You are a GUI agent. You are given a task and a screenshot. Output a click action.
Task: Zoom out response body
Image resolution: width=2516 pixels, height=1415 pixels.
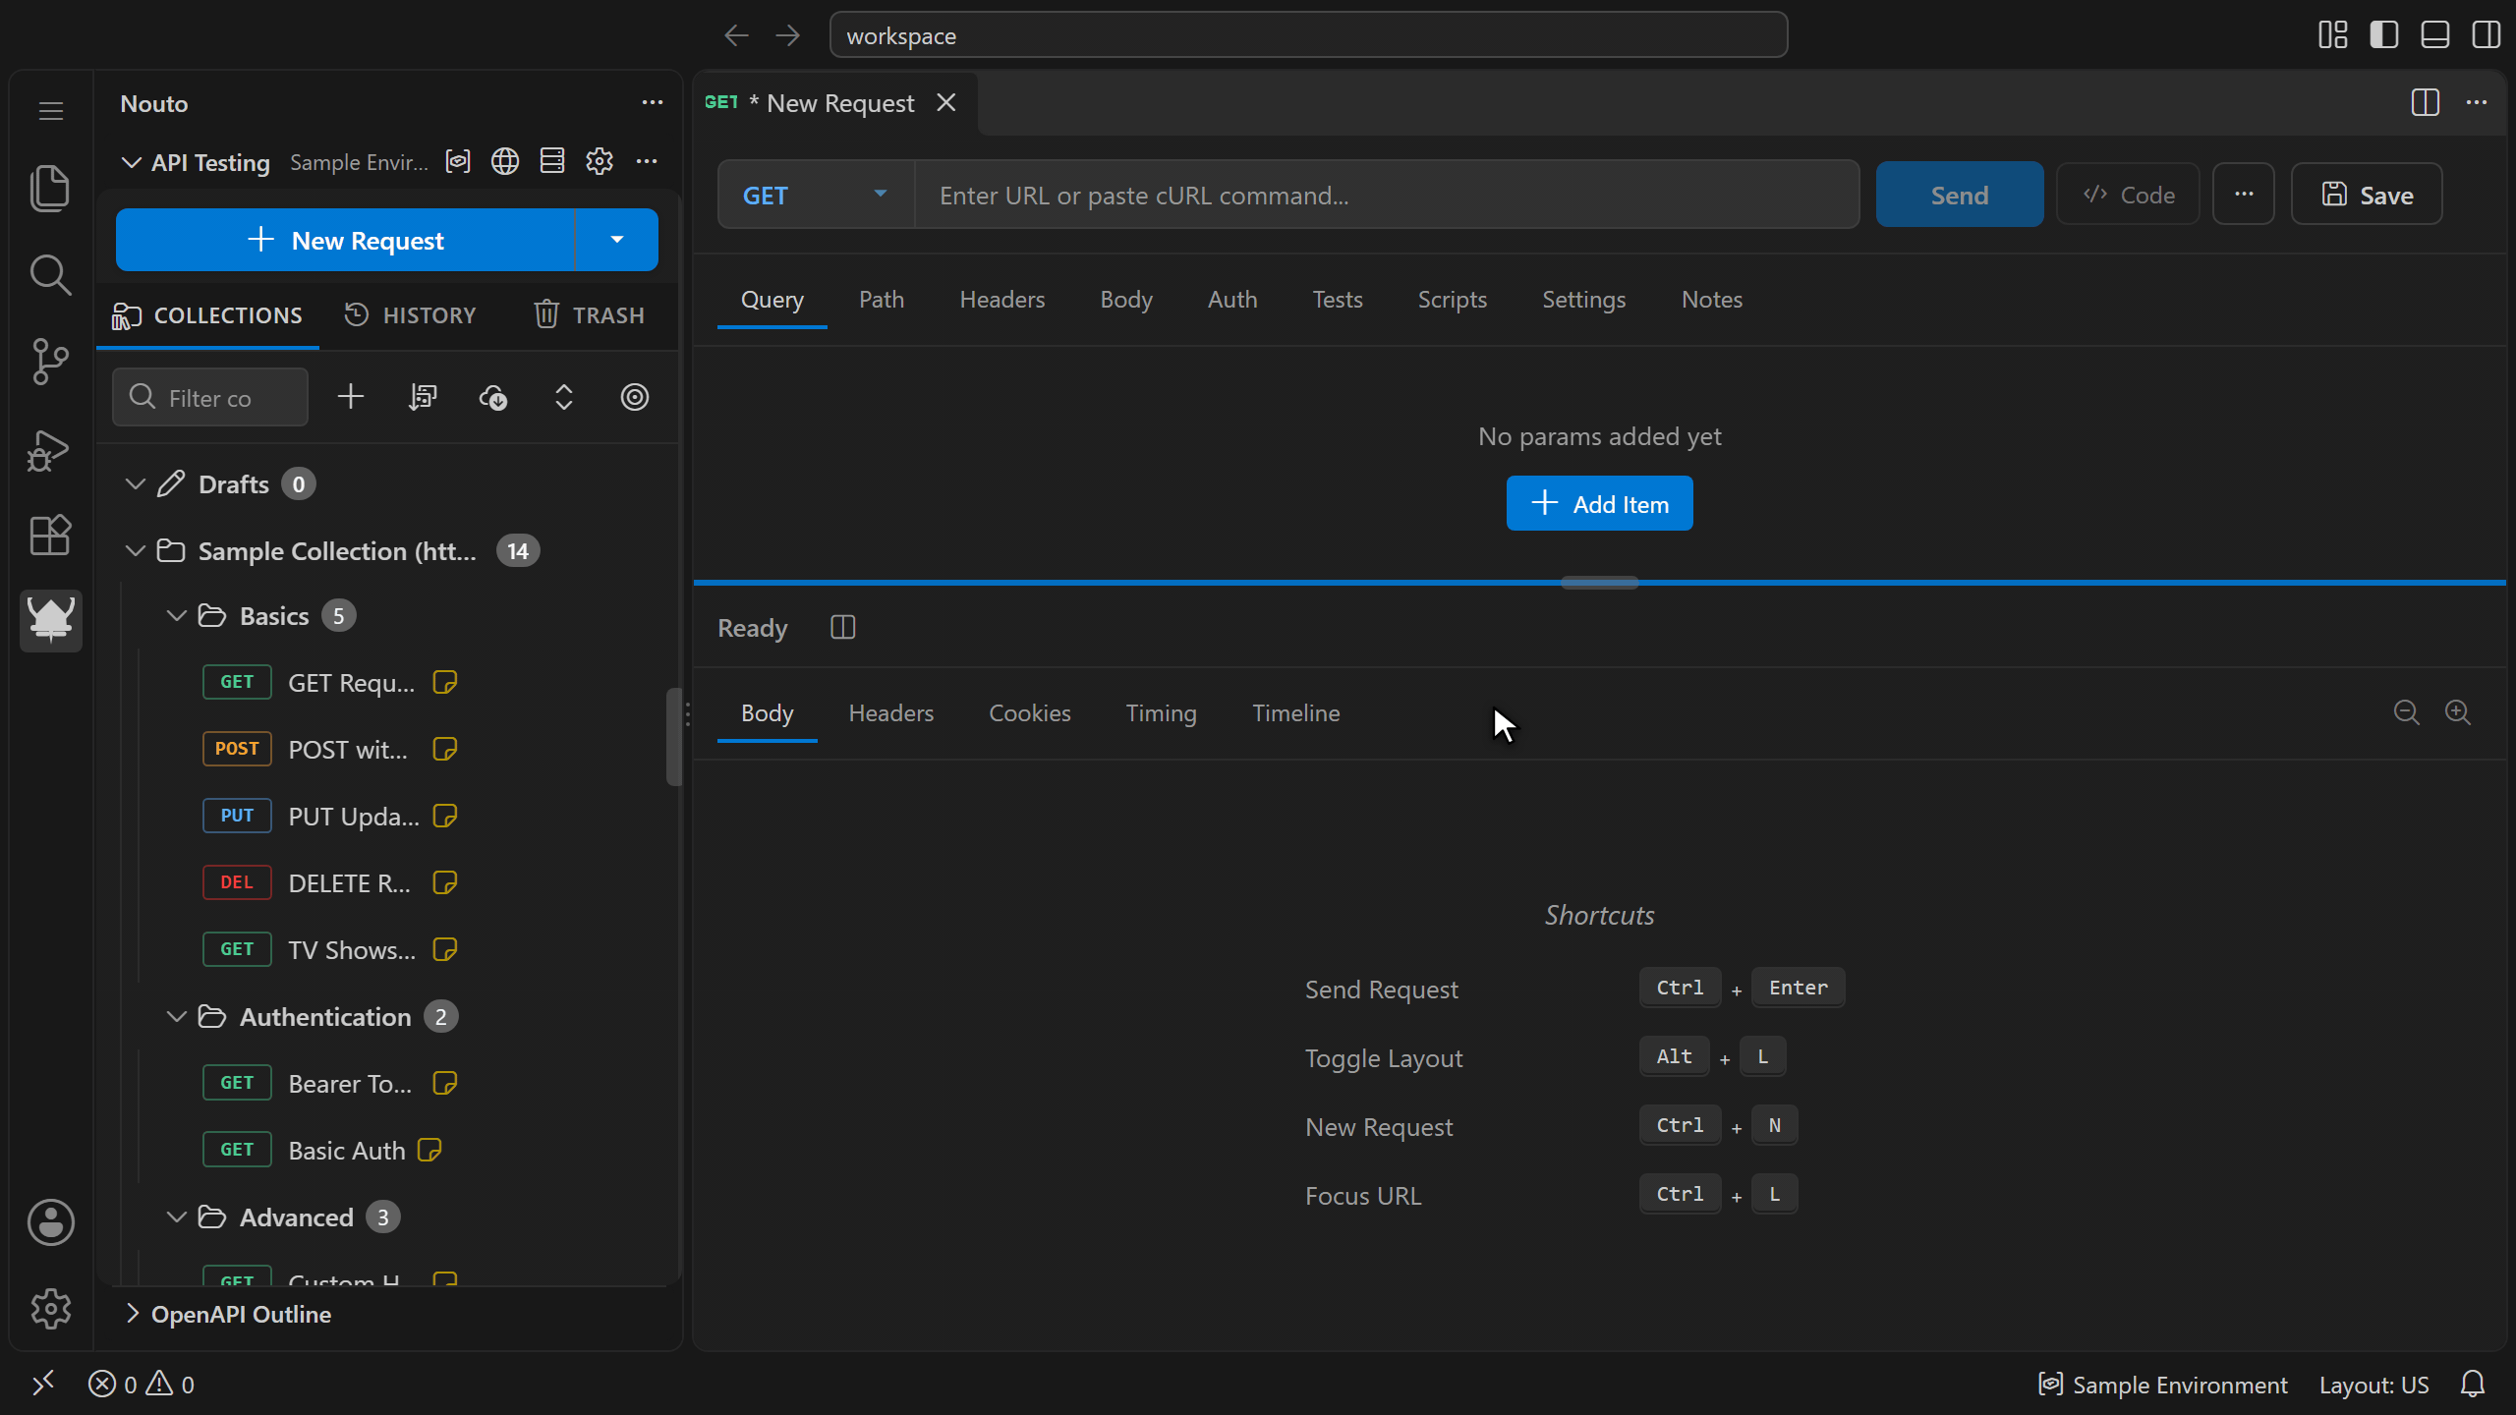tap(2407, 712)
